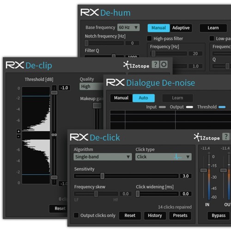
Task: Click the Frequency skew value field 0.0
Action: [x=126, y=194]
